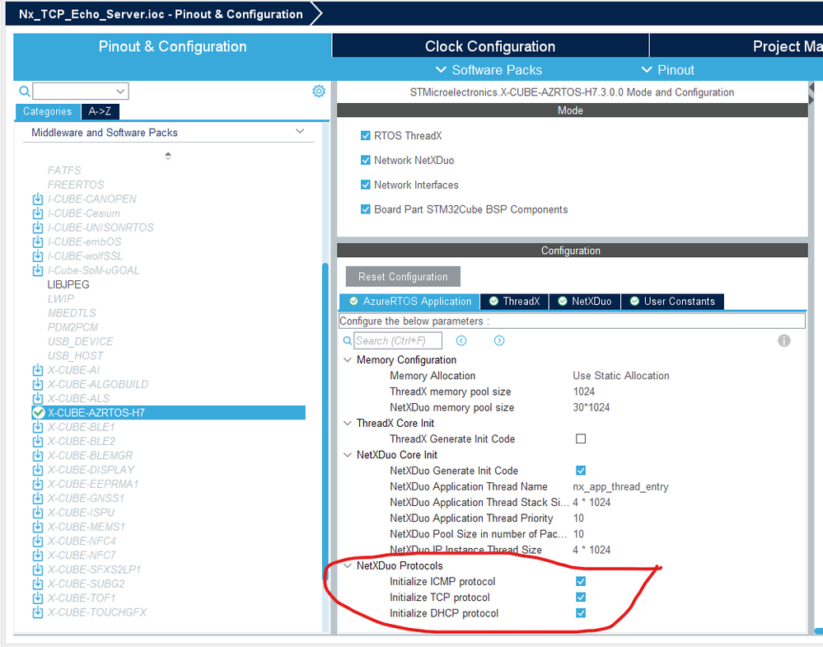Screen dimensions: 823x647
Task: Collapse the Memory Configuration section
Action: coord(348,359)
